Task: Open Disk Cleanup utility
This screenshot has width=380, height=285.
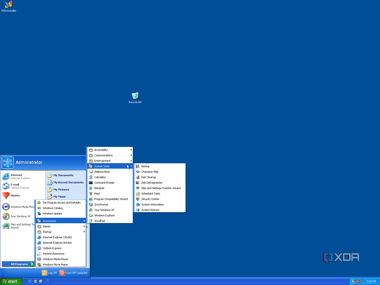Action: [x=160, y=177]
